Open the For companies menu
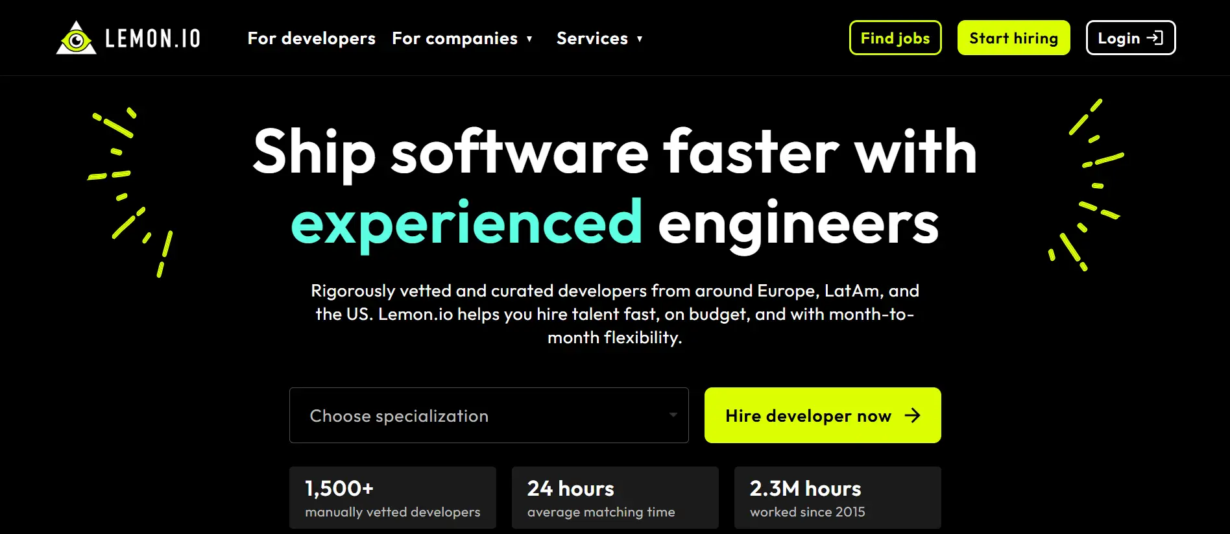 tap(455, 38)
